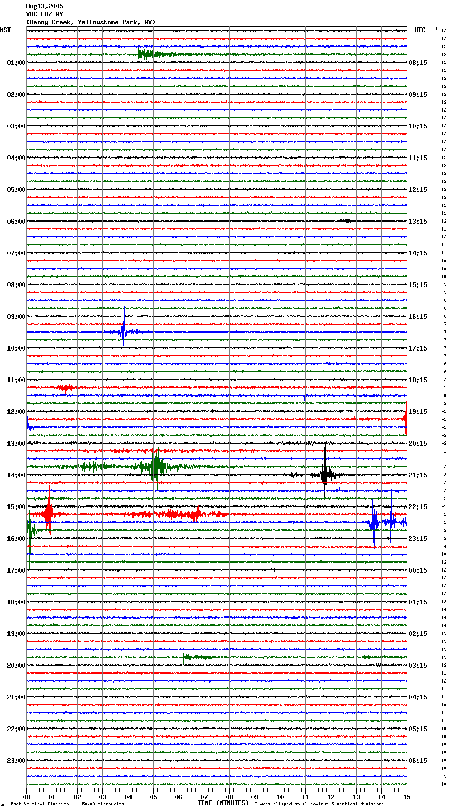Click the 15:15 UTC time label

(x=418, y=285)
